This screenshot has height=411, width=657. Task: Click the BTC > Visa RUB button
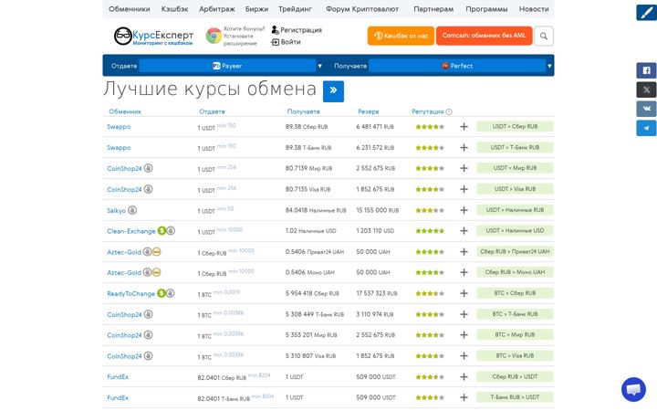(515, 355)
